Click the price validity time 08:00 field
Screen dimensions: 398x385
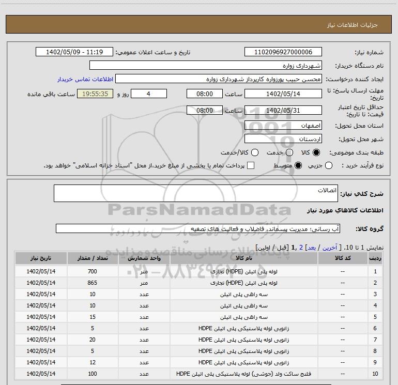point(205,111)
